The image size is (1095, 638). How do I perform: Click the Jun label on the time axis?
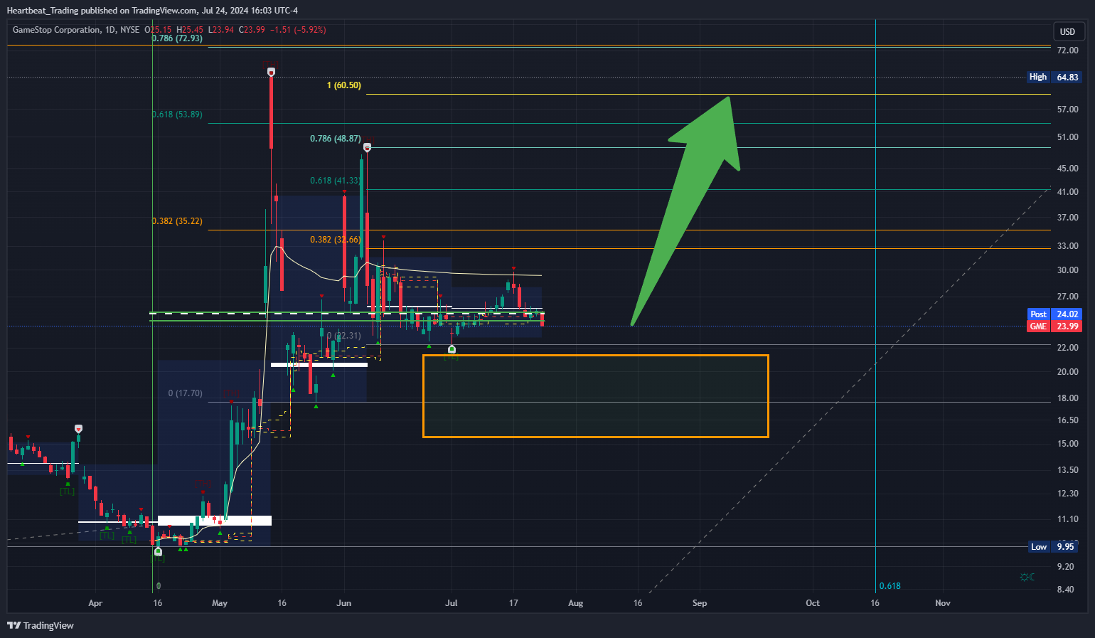[x=344, y=603]
